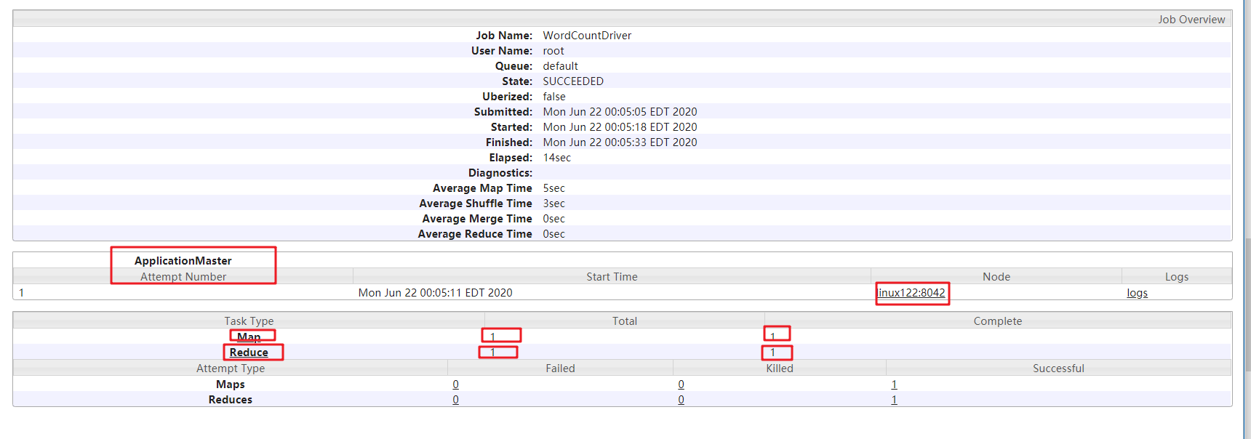Open the Reduce task type link
Image resolution: width=1251 pixels, height=439 pixels.
[249, 352]
